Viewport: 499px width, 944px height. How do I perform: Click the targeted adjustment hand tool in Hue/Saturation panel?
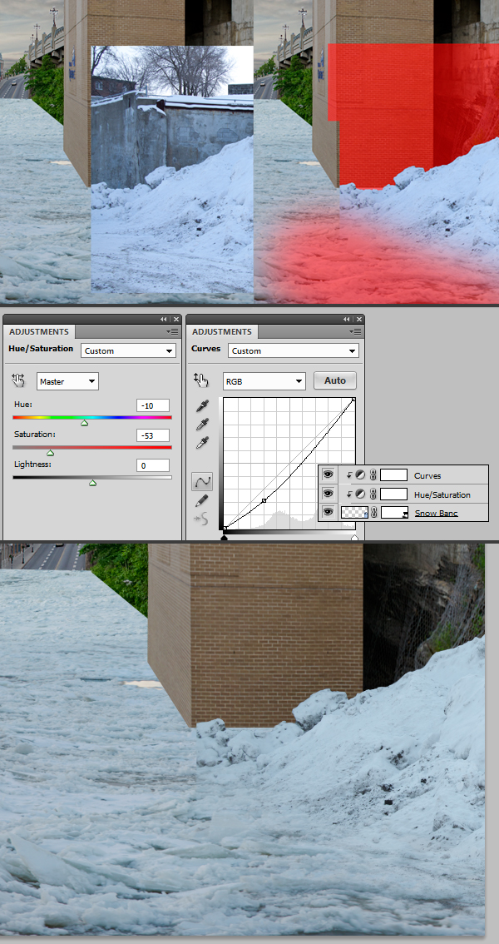[18, 380]
